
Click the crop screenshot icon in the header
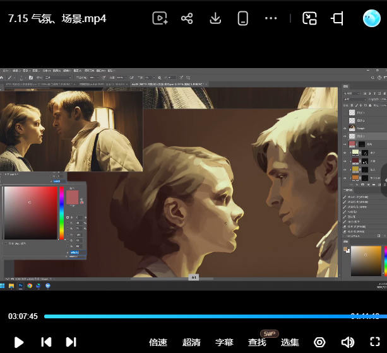337,18
